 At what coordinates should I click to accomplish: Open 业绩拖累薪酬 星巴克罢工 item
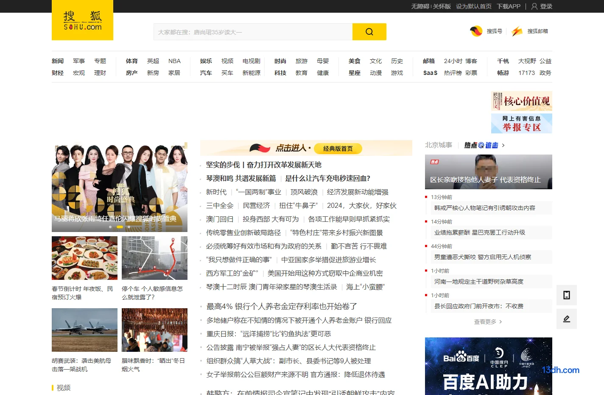480,232
